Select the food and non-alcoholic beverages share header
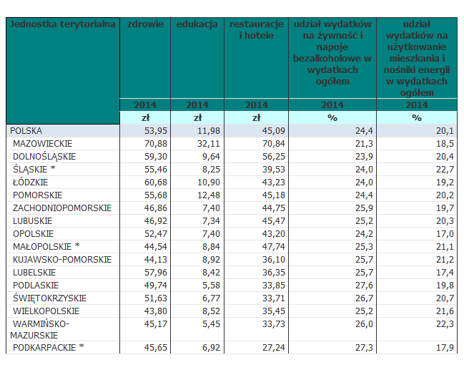The height and width of the screenshot is (370, 464). click(x=332, y=58)
